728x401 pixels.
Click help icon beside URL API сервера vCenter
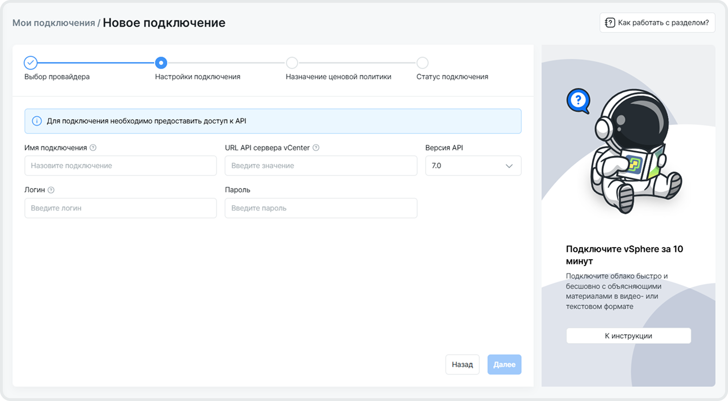316,148
